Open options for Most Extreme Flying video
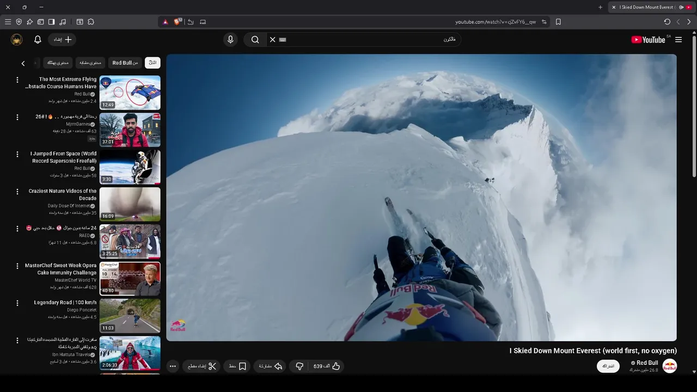697x392 pixels. 17,80
